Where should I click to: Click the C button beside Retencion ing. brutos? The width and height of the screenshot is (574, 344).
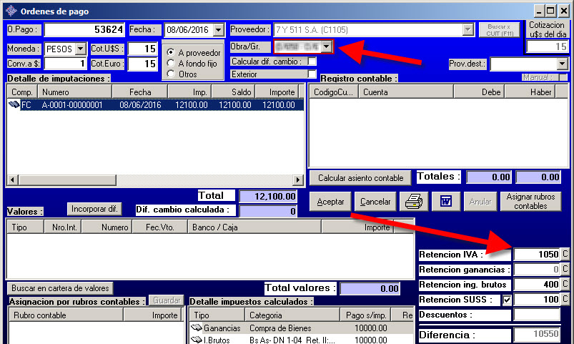coord(565,285)
